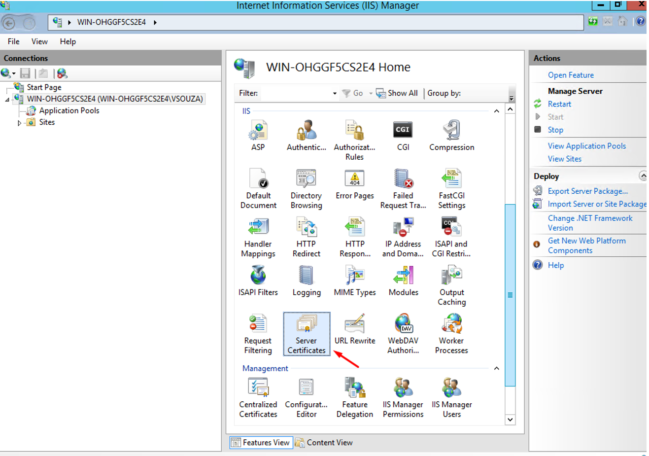Open the Compression feature
This screenshot has width=649, height=456.
(x=451, y=136)
